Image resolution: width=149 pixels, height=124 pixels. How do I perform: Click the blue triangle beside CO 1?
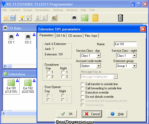[x=18, y=34]
